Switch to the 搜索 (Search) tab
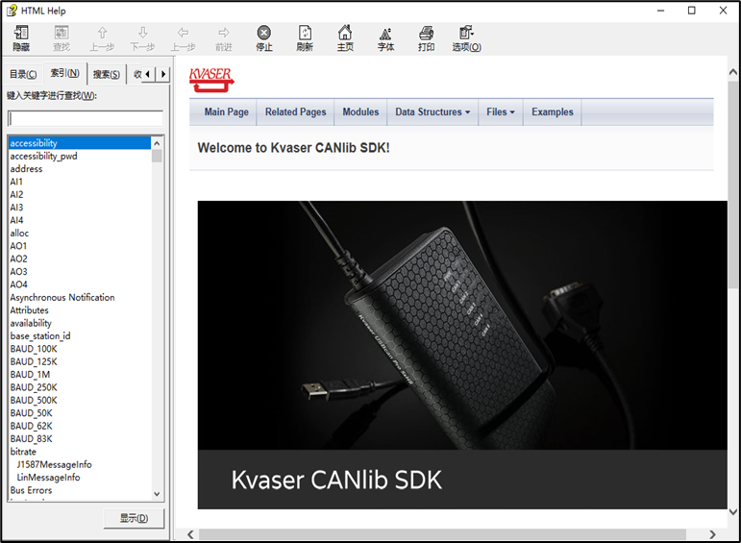The height and width of the screenshot is (543, 741). (106, 75)
